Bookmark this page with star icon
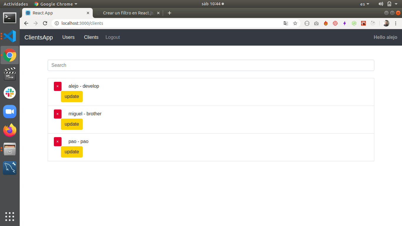The height and width of the screenshot is (226, 402). pos(295,23)
